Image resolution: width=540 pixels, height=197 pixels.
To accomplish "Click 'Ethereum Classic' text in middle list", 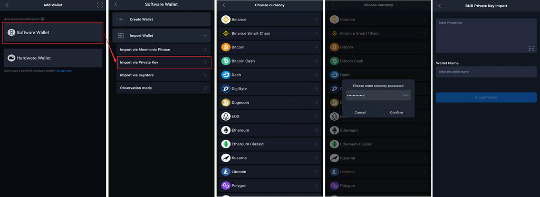I will coord(247,144).
